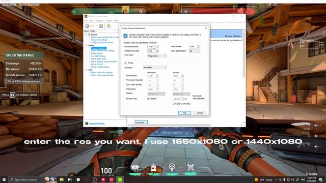
Task: Open Adjust video color settings
Action: 102,72
